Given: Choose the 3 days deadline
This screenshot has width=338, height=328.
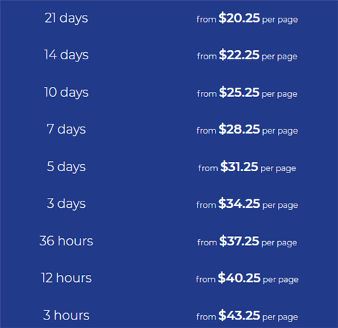Looking at the screenshot, I should pos(66,204).
